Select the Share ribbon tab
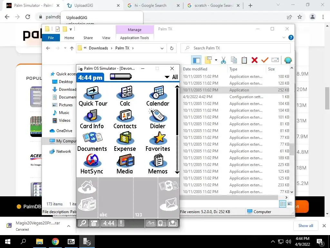 click(x=88, y=38)
